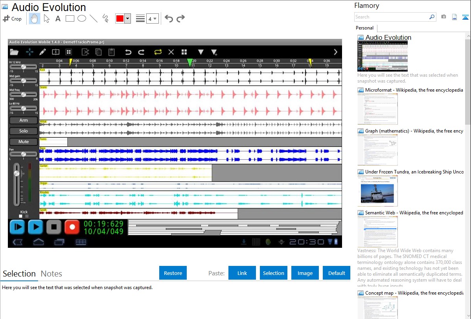Click the X delete icon
This screenshot has height=319, width=471.
(171, 52)
